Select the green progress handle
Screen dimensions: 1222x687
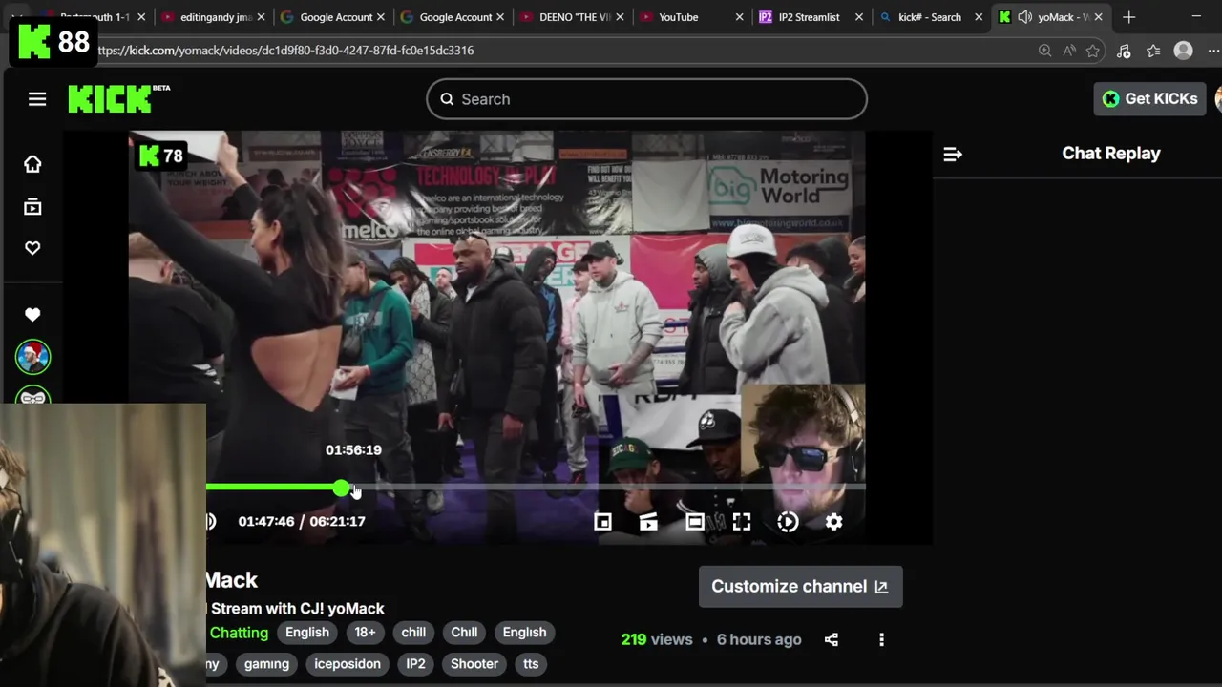[x=342, y=488]
